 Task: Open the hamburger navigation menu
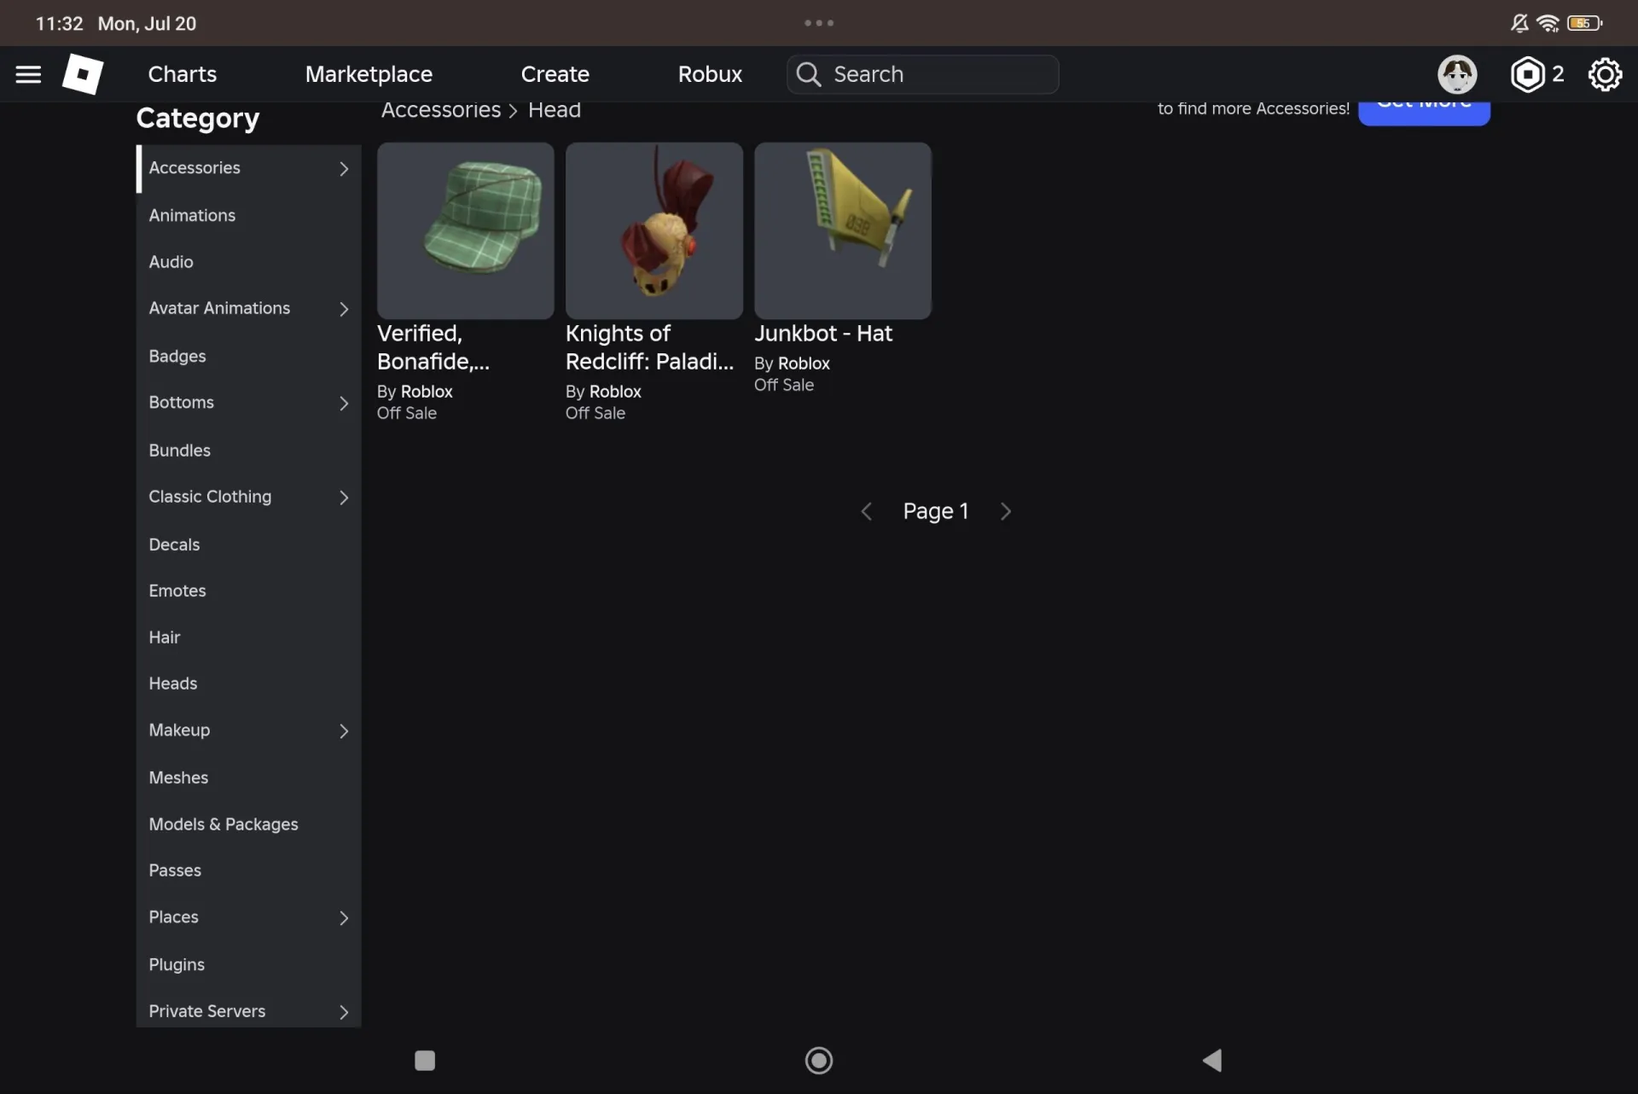pyautogui.click(x=28, y=74)
